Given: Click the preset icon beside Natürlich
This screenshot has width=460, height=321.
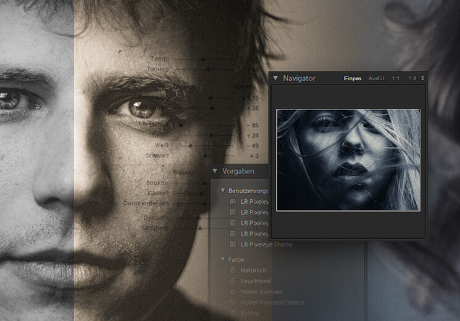Looking at the screenshot, I should pyautogui.click(x=233, y=270).
